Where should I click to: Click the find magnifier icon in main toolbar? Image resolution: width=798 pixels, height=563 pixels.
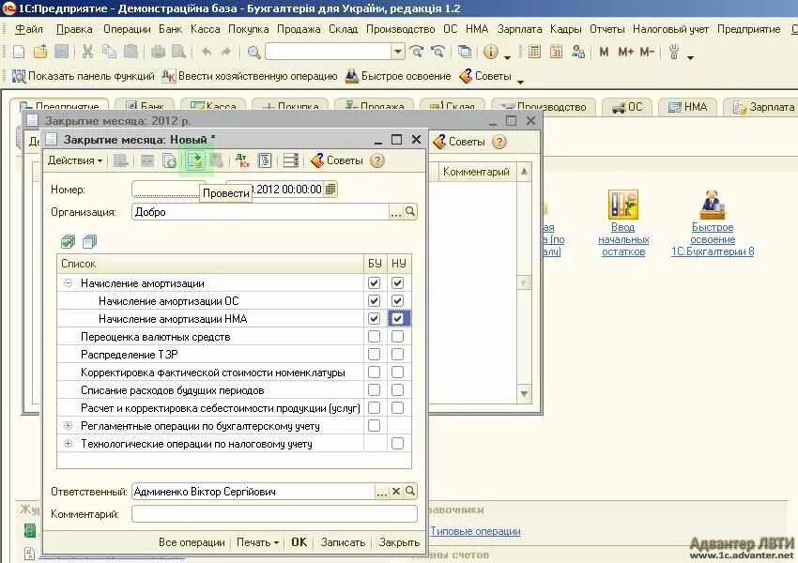253,52
